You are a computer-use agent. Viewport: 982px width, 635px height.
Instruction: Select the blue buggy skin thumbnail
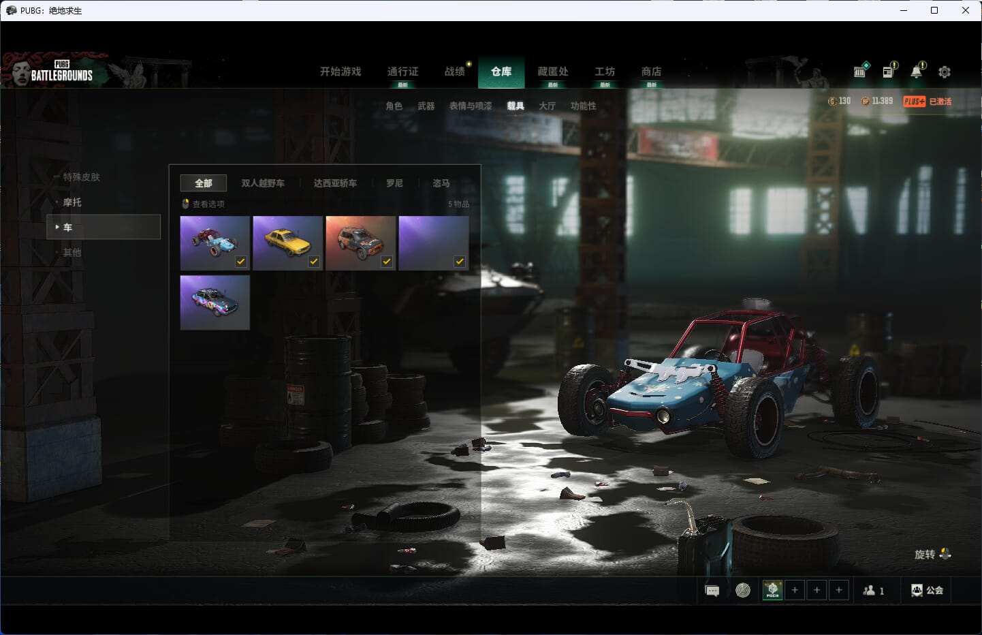coord(215,243)
